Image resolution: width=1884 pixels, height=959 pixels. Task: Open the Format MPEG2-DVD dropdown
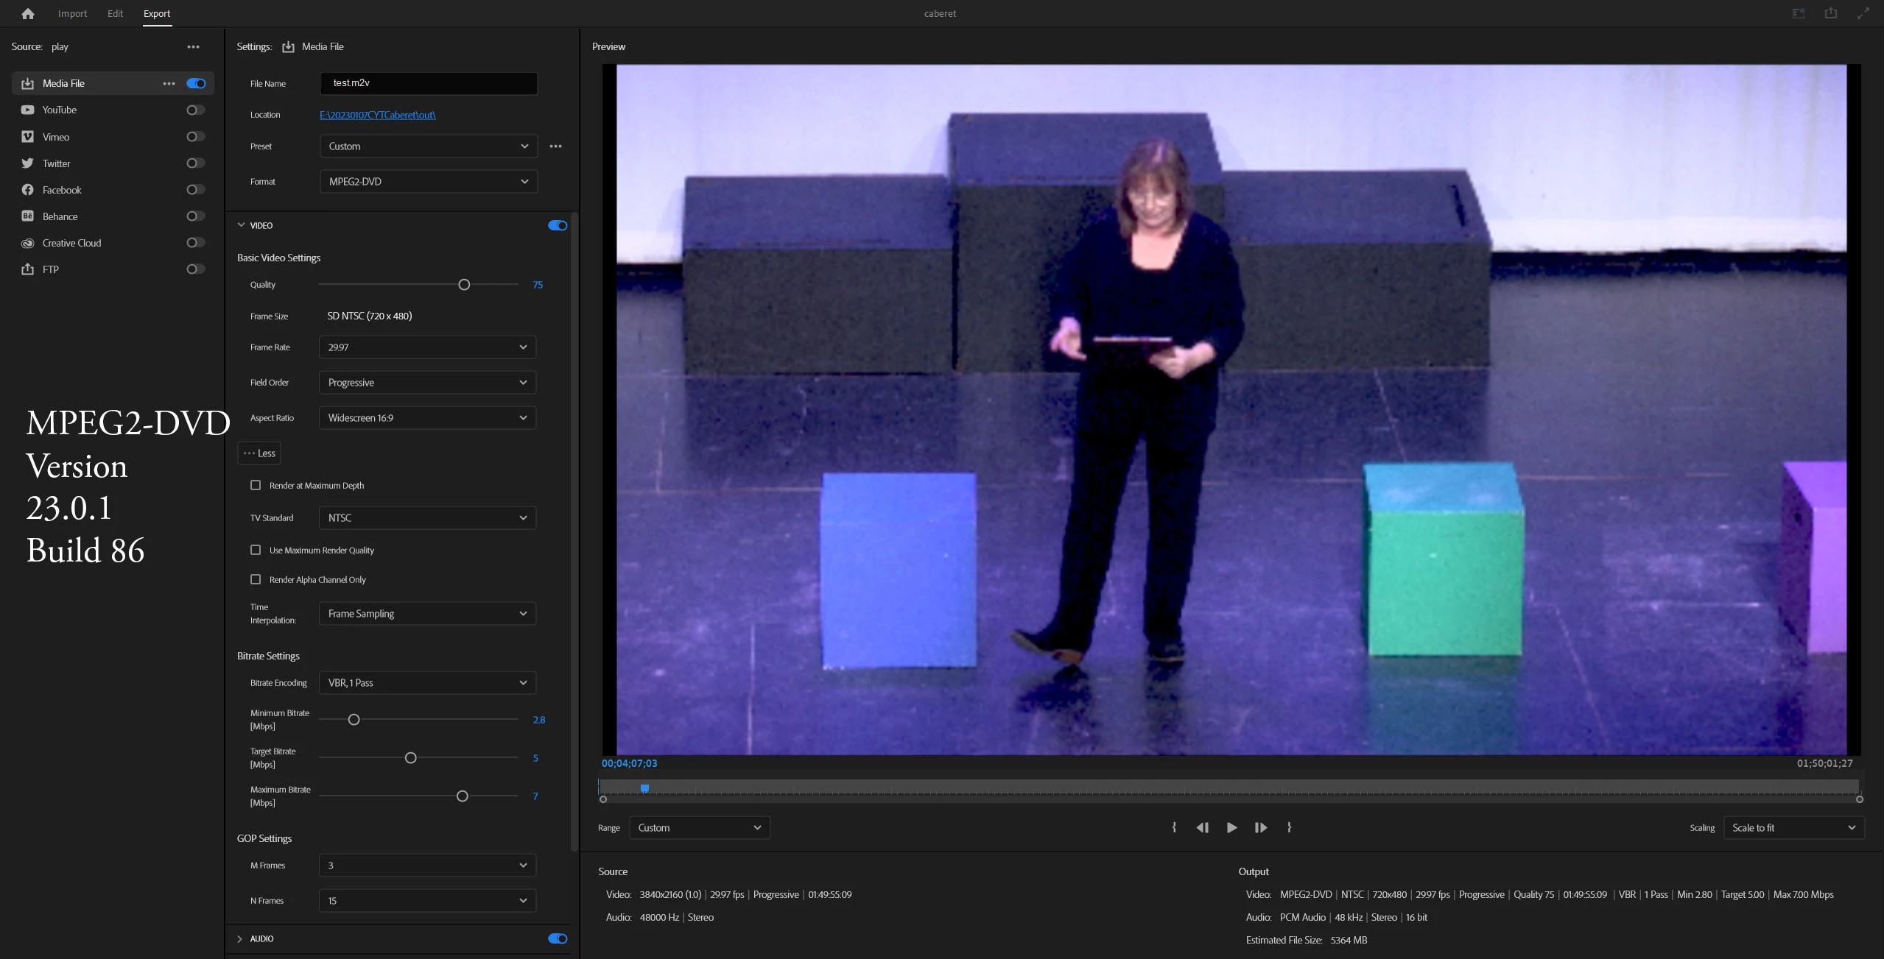coord(428,182)
